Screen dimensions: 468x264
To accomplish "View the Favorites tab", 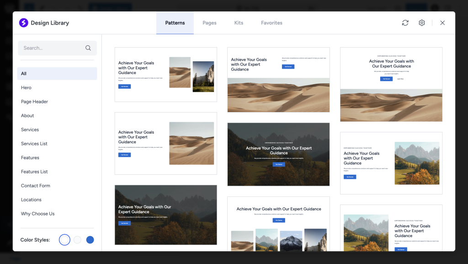I will point(271,22).
